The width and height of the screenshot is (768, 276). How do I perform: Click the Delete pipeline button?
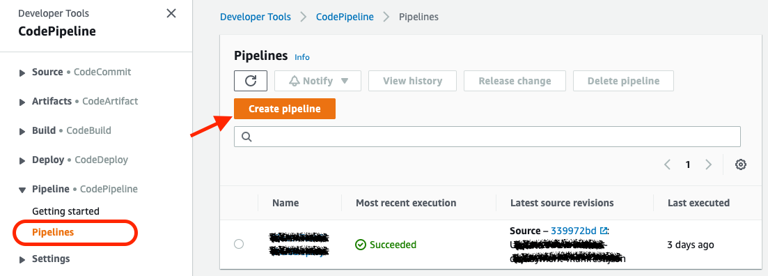tap(623, 81)
